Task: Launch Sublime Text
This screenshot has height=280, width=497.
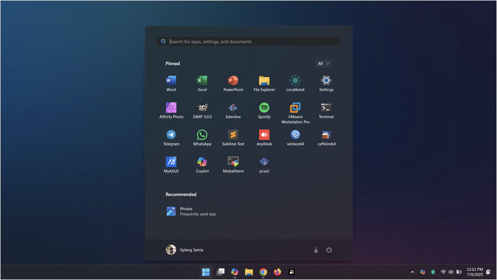Action: tap(233, 138)
